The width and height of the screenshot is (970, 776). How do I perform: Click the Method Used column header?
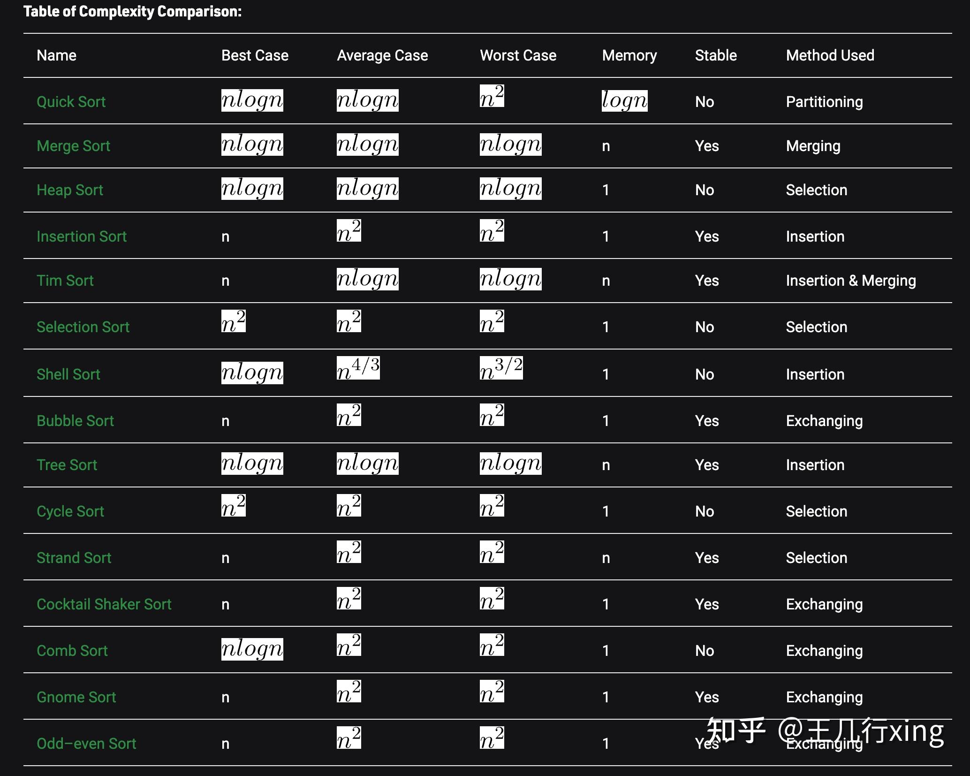(x=830, y=55)
